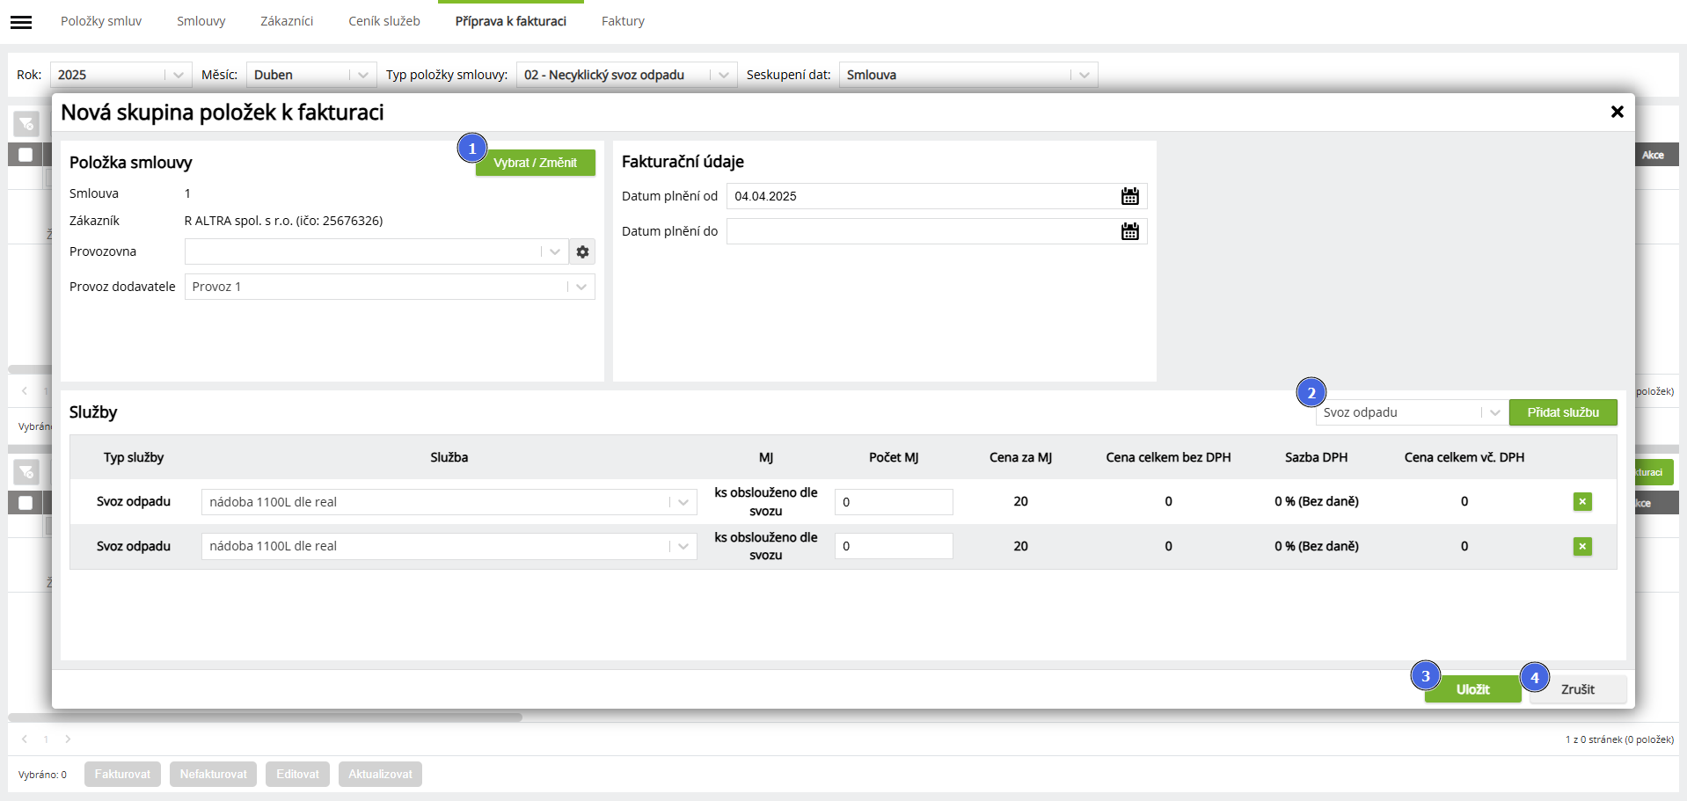Expand Seskupení dat dropdown showing Smlouva

[968, 75]
